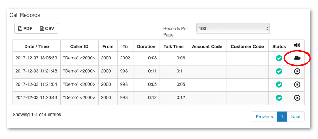Sort by the Caller ID column header
The height and width of the screenshot is (139, 318).
(x=79, y=47)
